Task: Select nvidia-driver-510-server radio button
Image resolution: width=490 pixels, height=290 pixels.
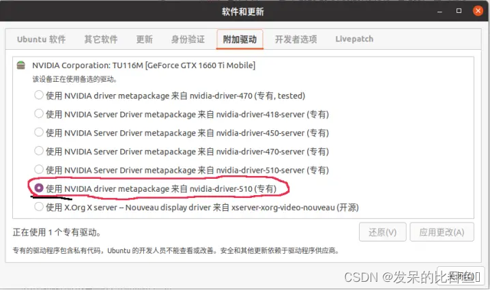Action: (x=39, y=170)
